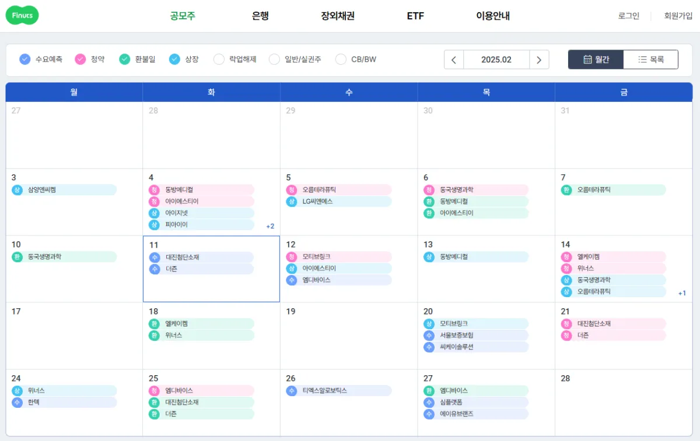
Task: Open 오름테라퓨틱 상장 entry on the 14th
Action: pyautogui.click(x=613, y=292)
